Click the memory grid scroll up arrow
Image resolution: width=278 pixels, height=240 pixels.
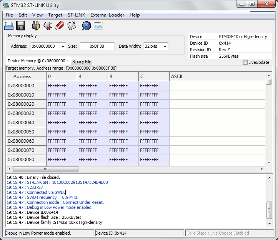pos(269,75)
